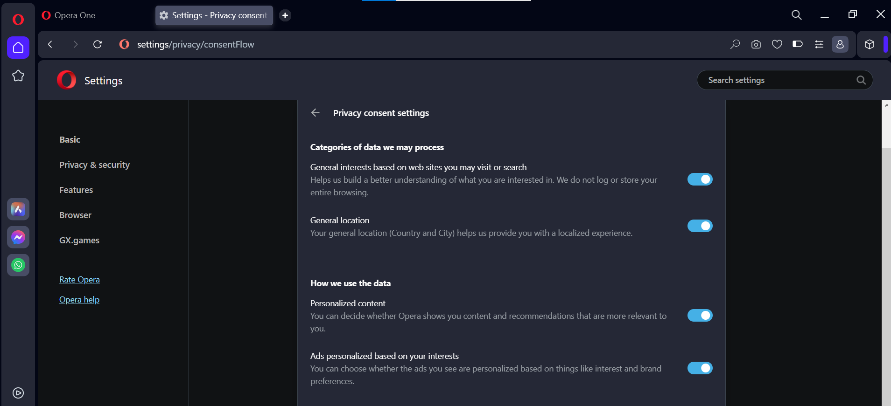Open the Features settings section
Image resolution: width=891 pixels, height=406 pixels.
(x=76, y=190)
